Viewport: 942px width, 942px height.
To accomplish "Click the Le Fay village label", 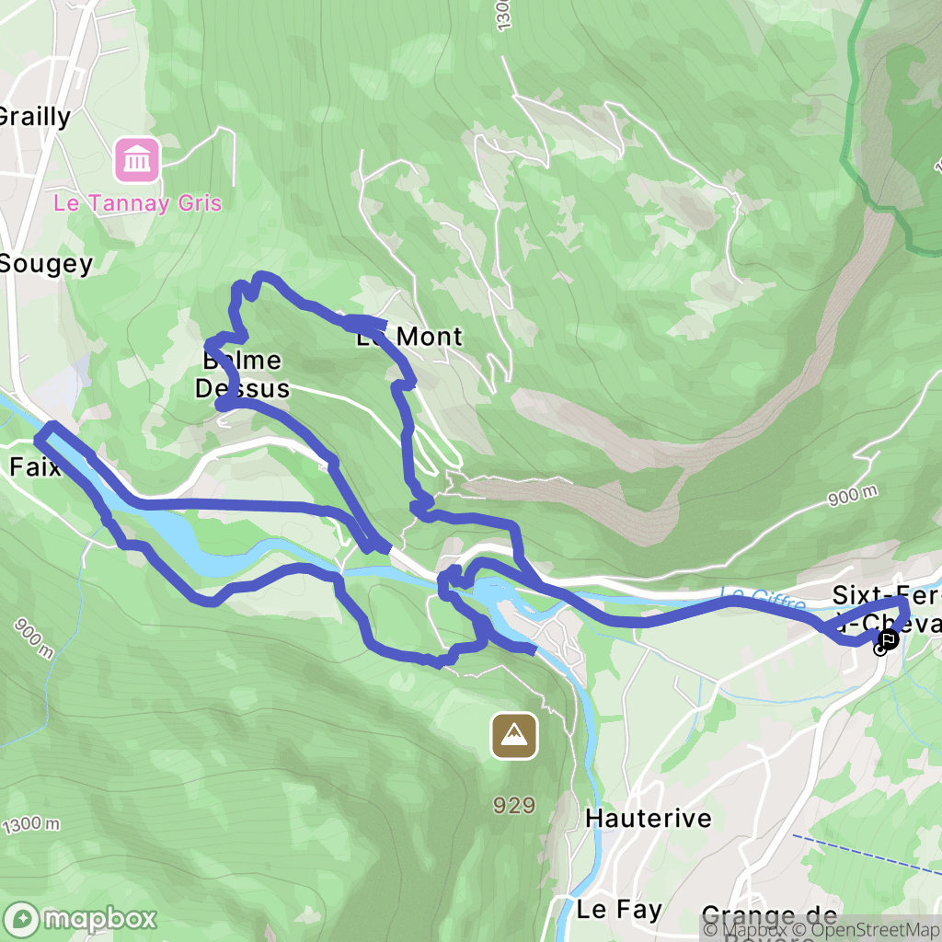I will (x=619, y=910).
